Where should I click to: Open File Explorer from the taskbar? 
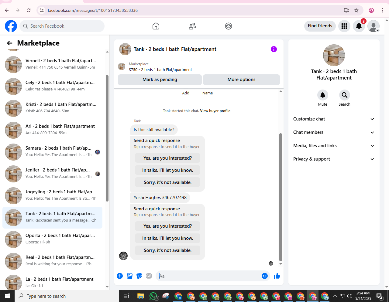pos(140,296)
